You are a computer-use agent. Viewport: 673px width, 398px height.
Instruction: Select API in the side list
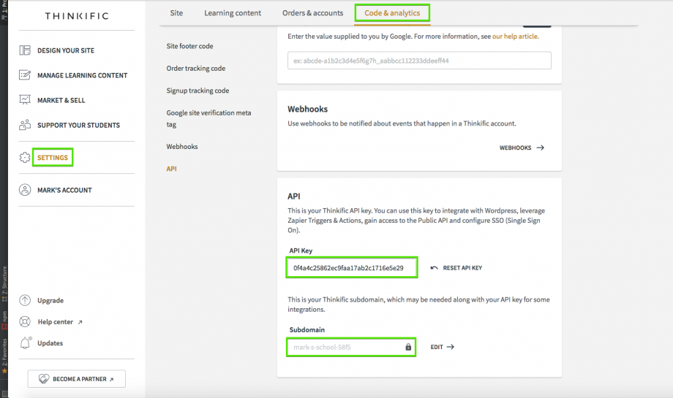click(x=171, y=169)
